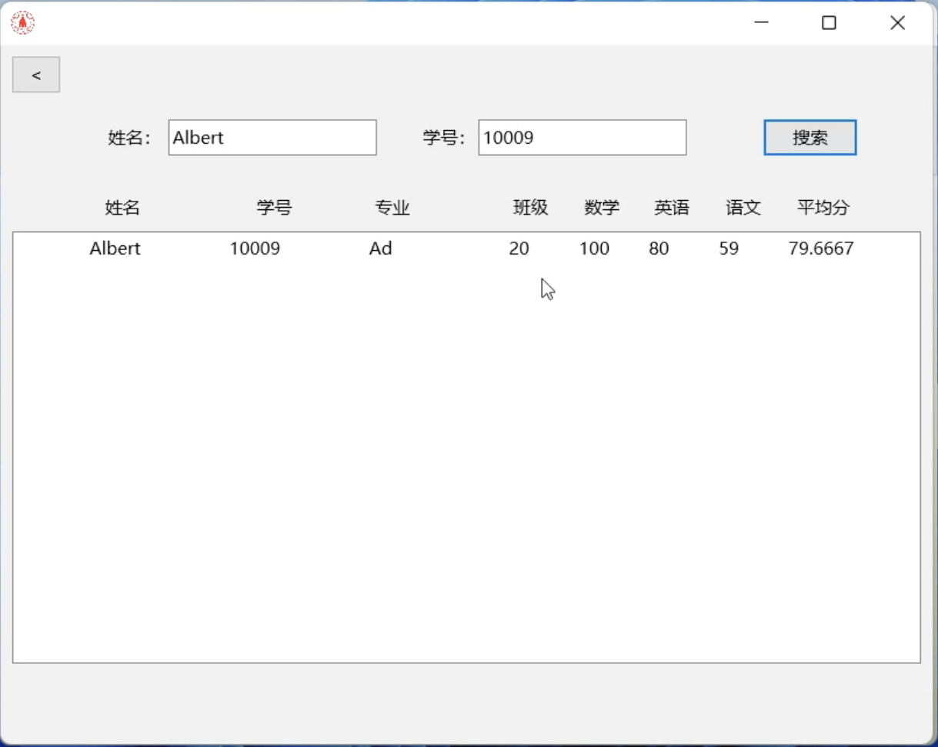Click the math score 100 in the row
The image size is (938, 747).
pyautogui.click(x=594, y=248)
